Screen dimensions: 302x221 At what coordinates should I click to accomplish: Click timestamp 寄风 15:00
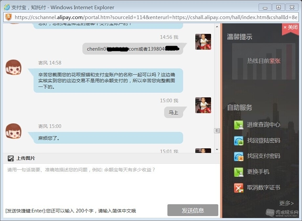tap(50, 126)
